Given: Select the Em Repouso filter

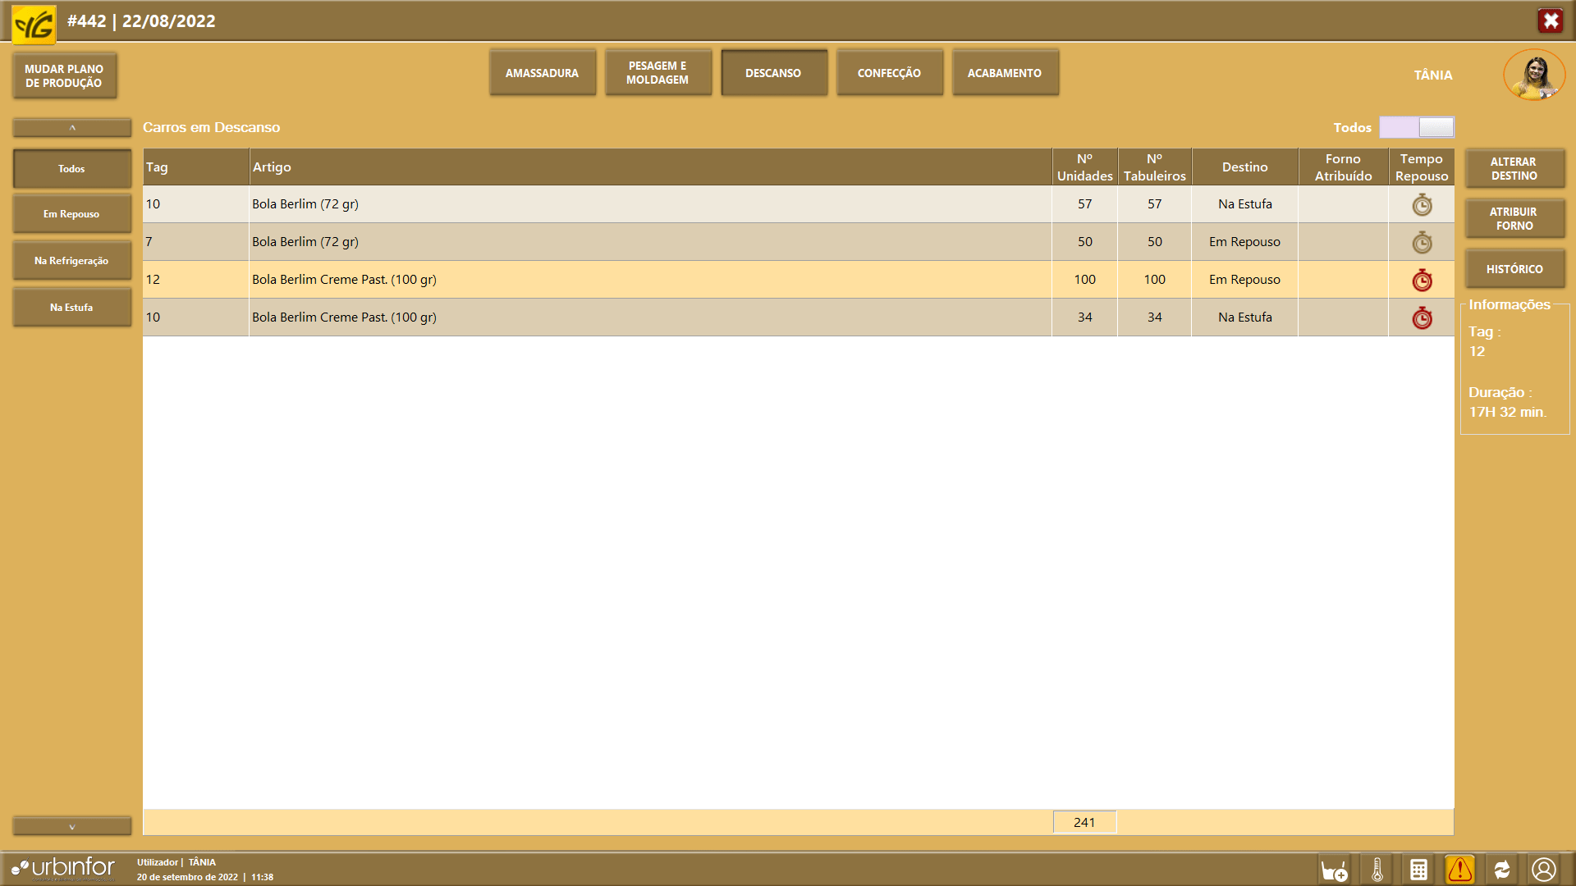Looking at the screenshot, I should tap(71, 214).
